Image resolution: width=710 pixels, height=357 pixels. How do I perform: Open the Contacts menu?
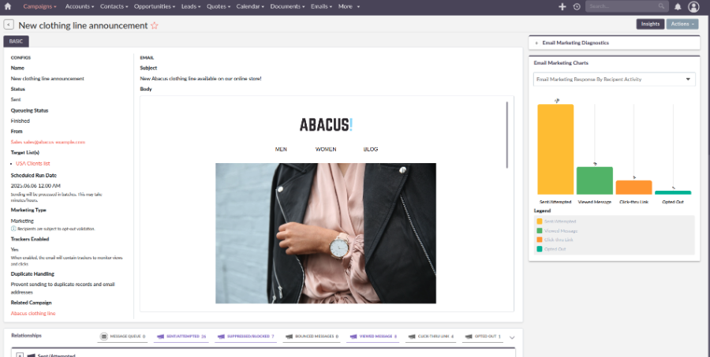pos(114,6)
